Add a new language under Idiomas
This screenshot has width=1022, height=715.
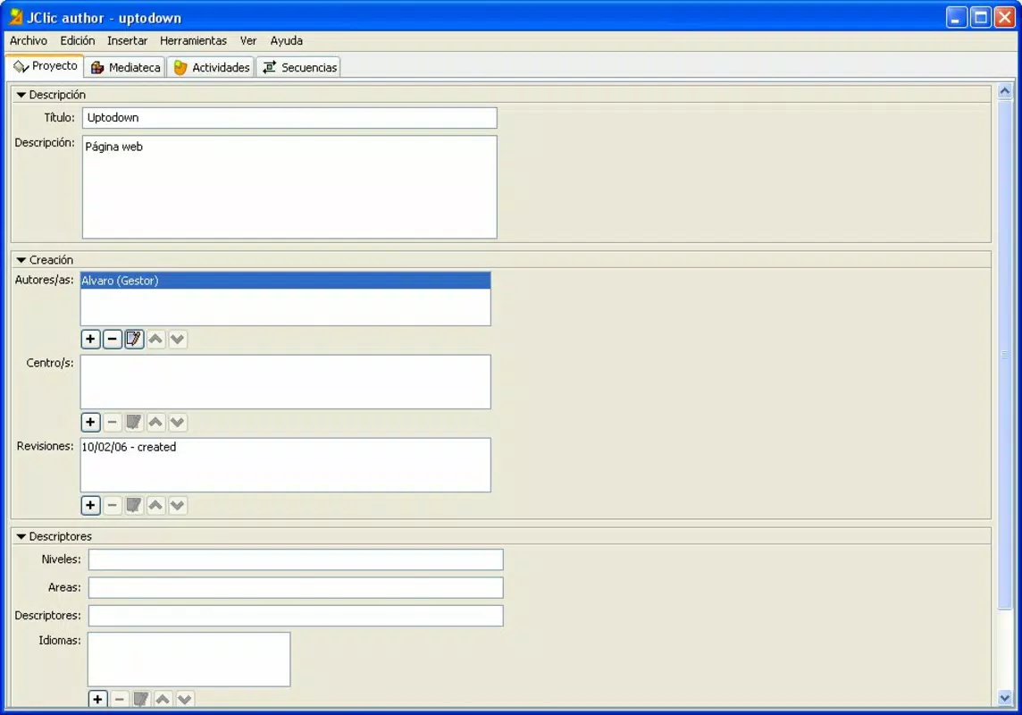97,699
